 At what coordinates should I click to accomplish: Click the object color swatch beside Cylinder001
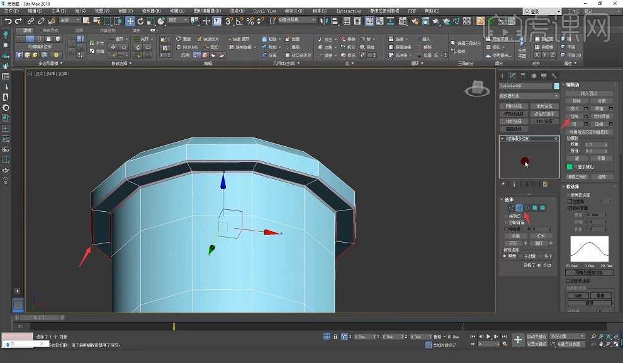tap(556, 86)
